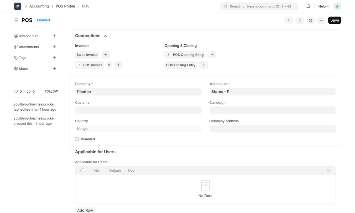The height and width of the screenshot is (213, 355).
Task: Click the Company Address field
Action: [272, 129]
